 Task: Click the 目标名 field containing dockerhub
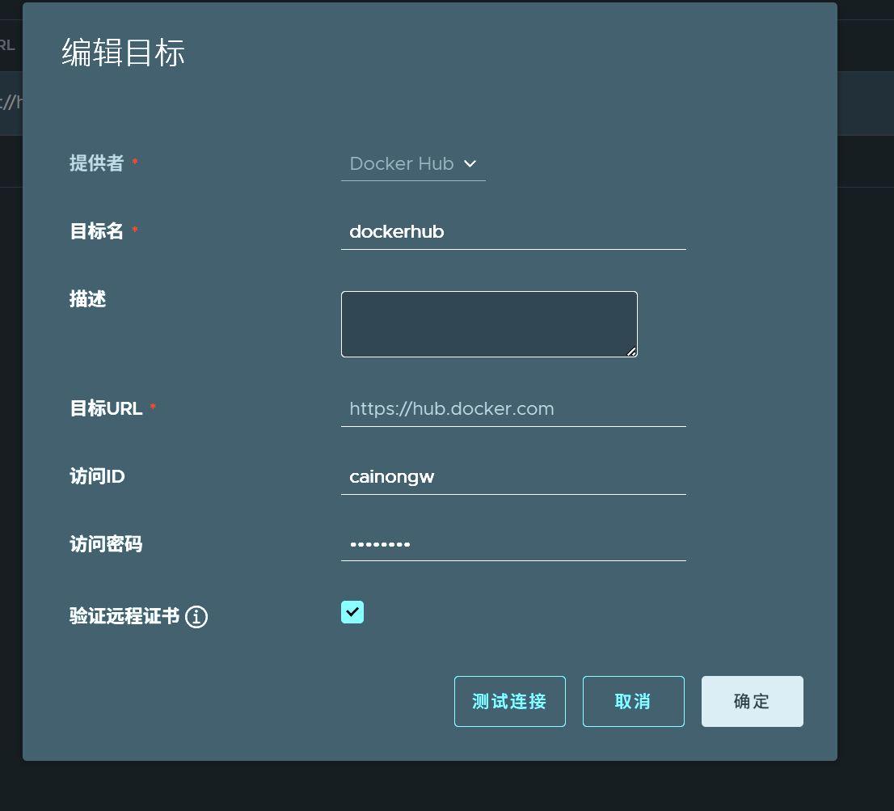[513, 232]
